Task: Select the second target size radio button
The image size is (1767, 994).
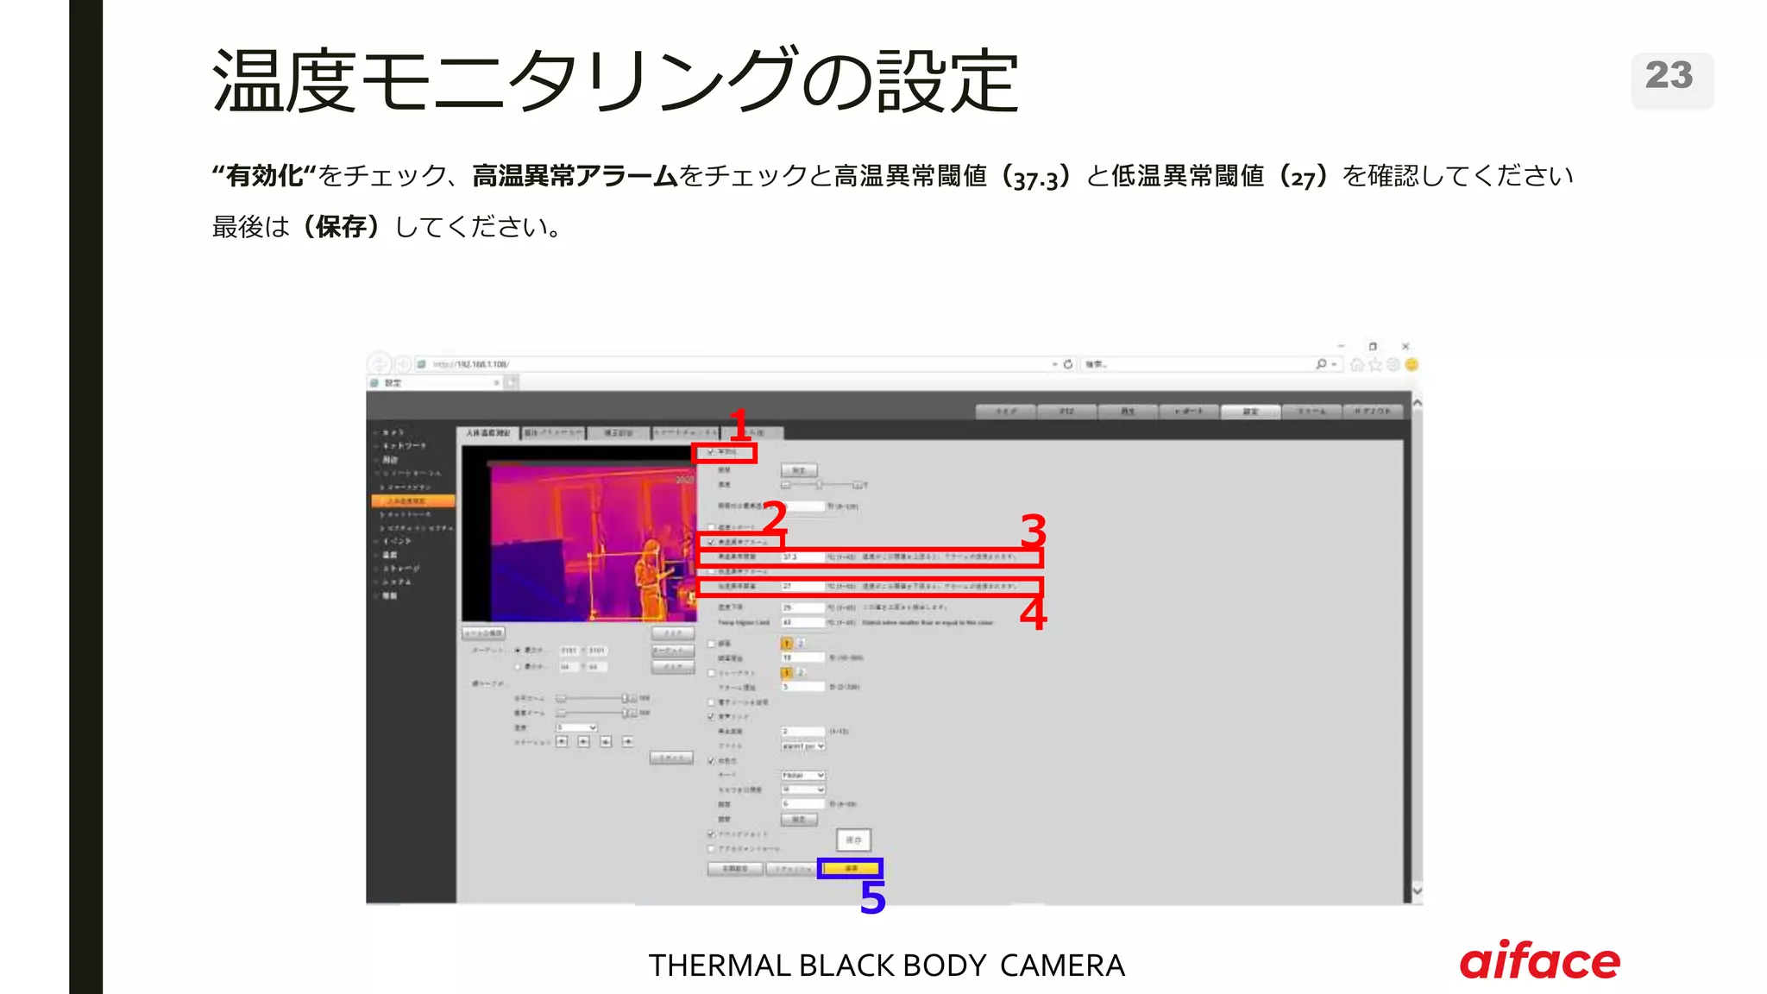Action: point(519,666)
